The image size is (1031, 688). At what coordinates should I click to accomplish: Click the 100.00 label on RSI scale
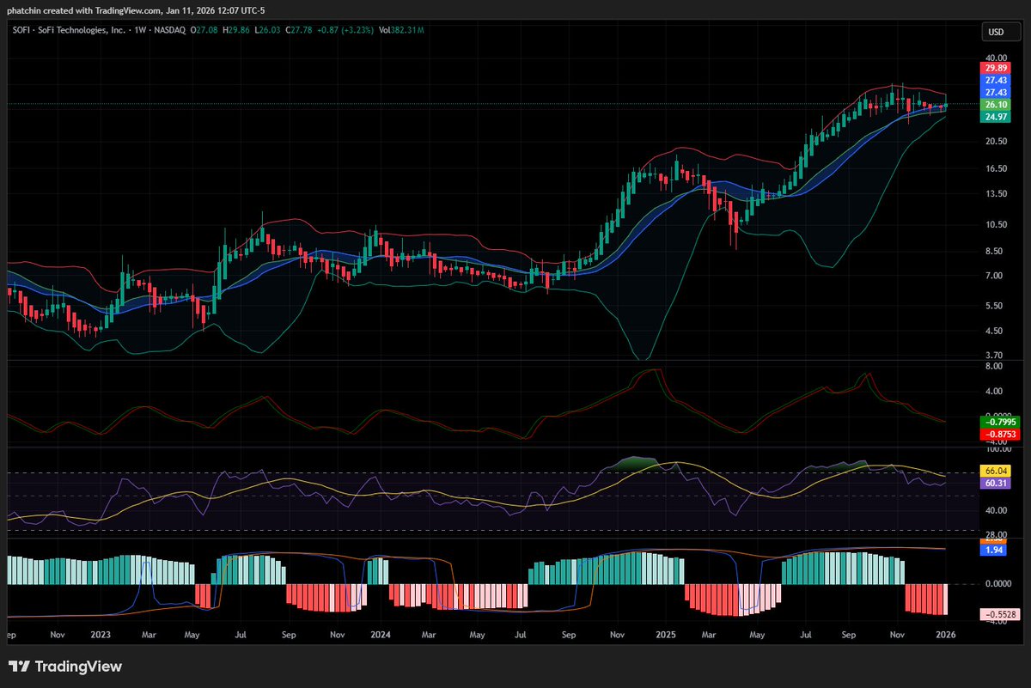tap(997, 449)
